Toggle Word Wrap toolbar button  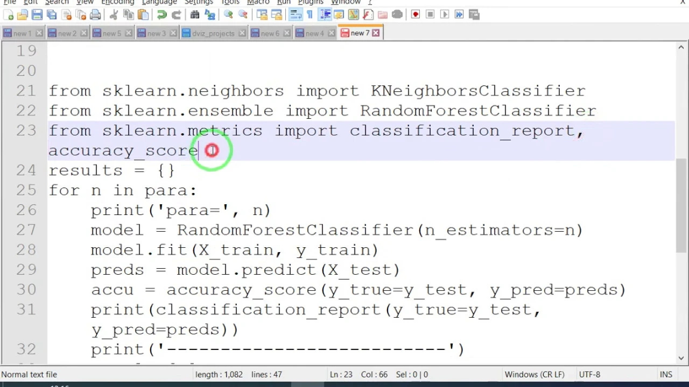[x=295, y=15]
